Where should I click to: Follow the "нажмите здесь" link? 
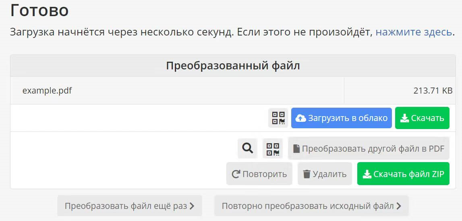pos(414,32)
